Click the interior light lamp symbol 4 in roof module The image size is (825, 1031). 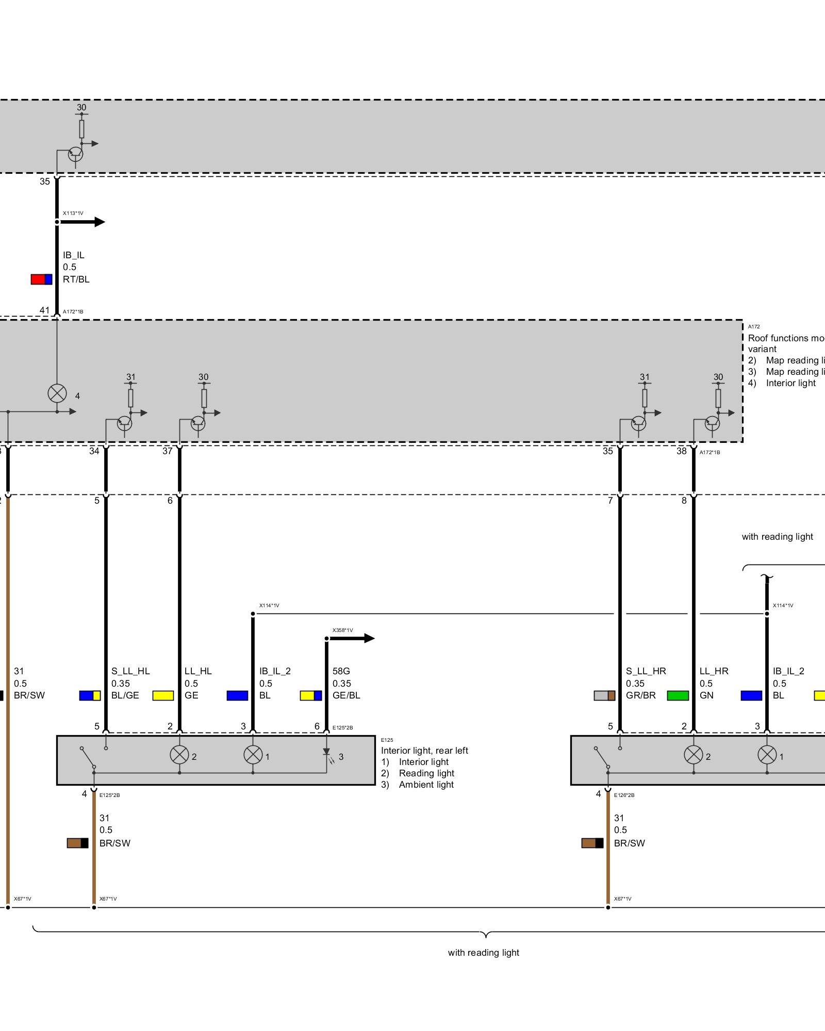(x=57, y=393)
